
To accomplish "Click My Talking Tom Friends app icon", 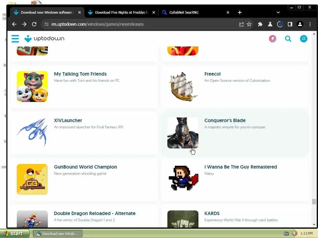I will point(32,86).
